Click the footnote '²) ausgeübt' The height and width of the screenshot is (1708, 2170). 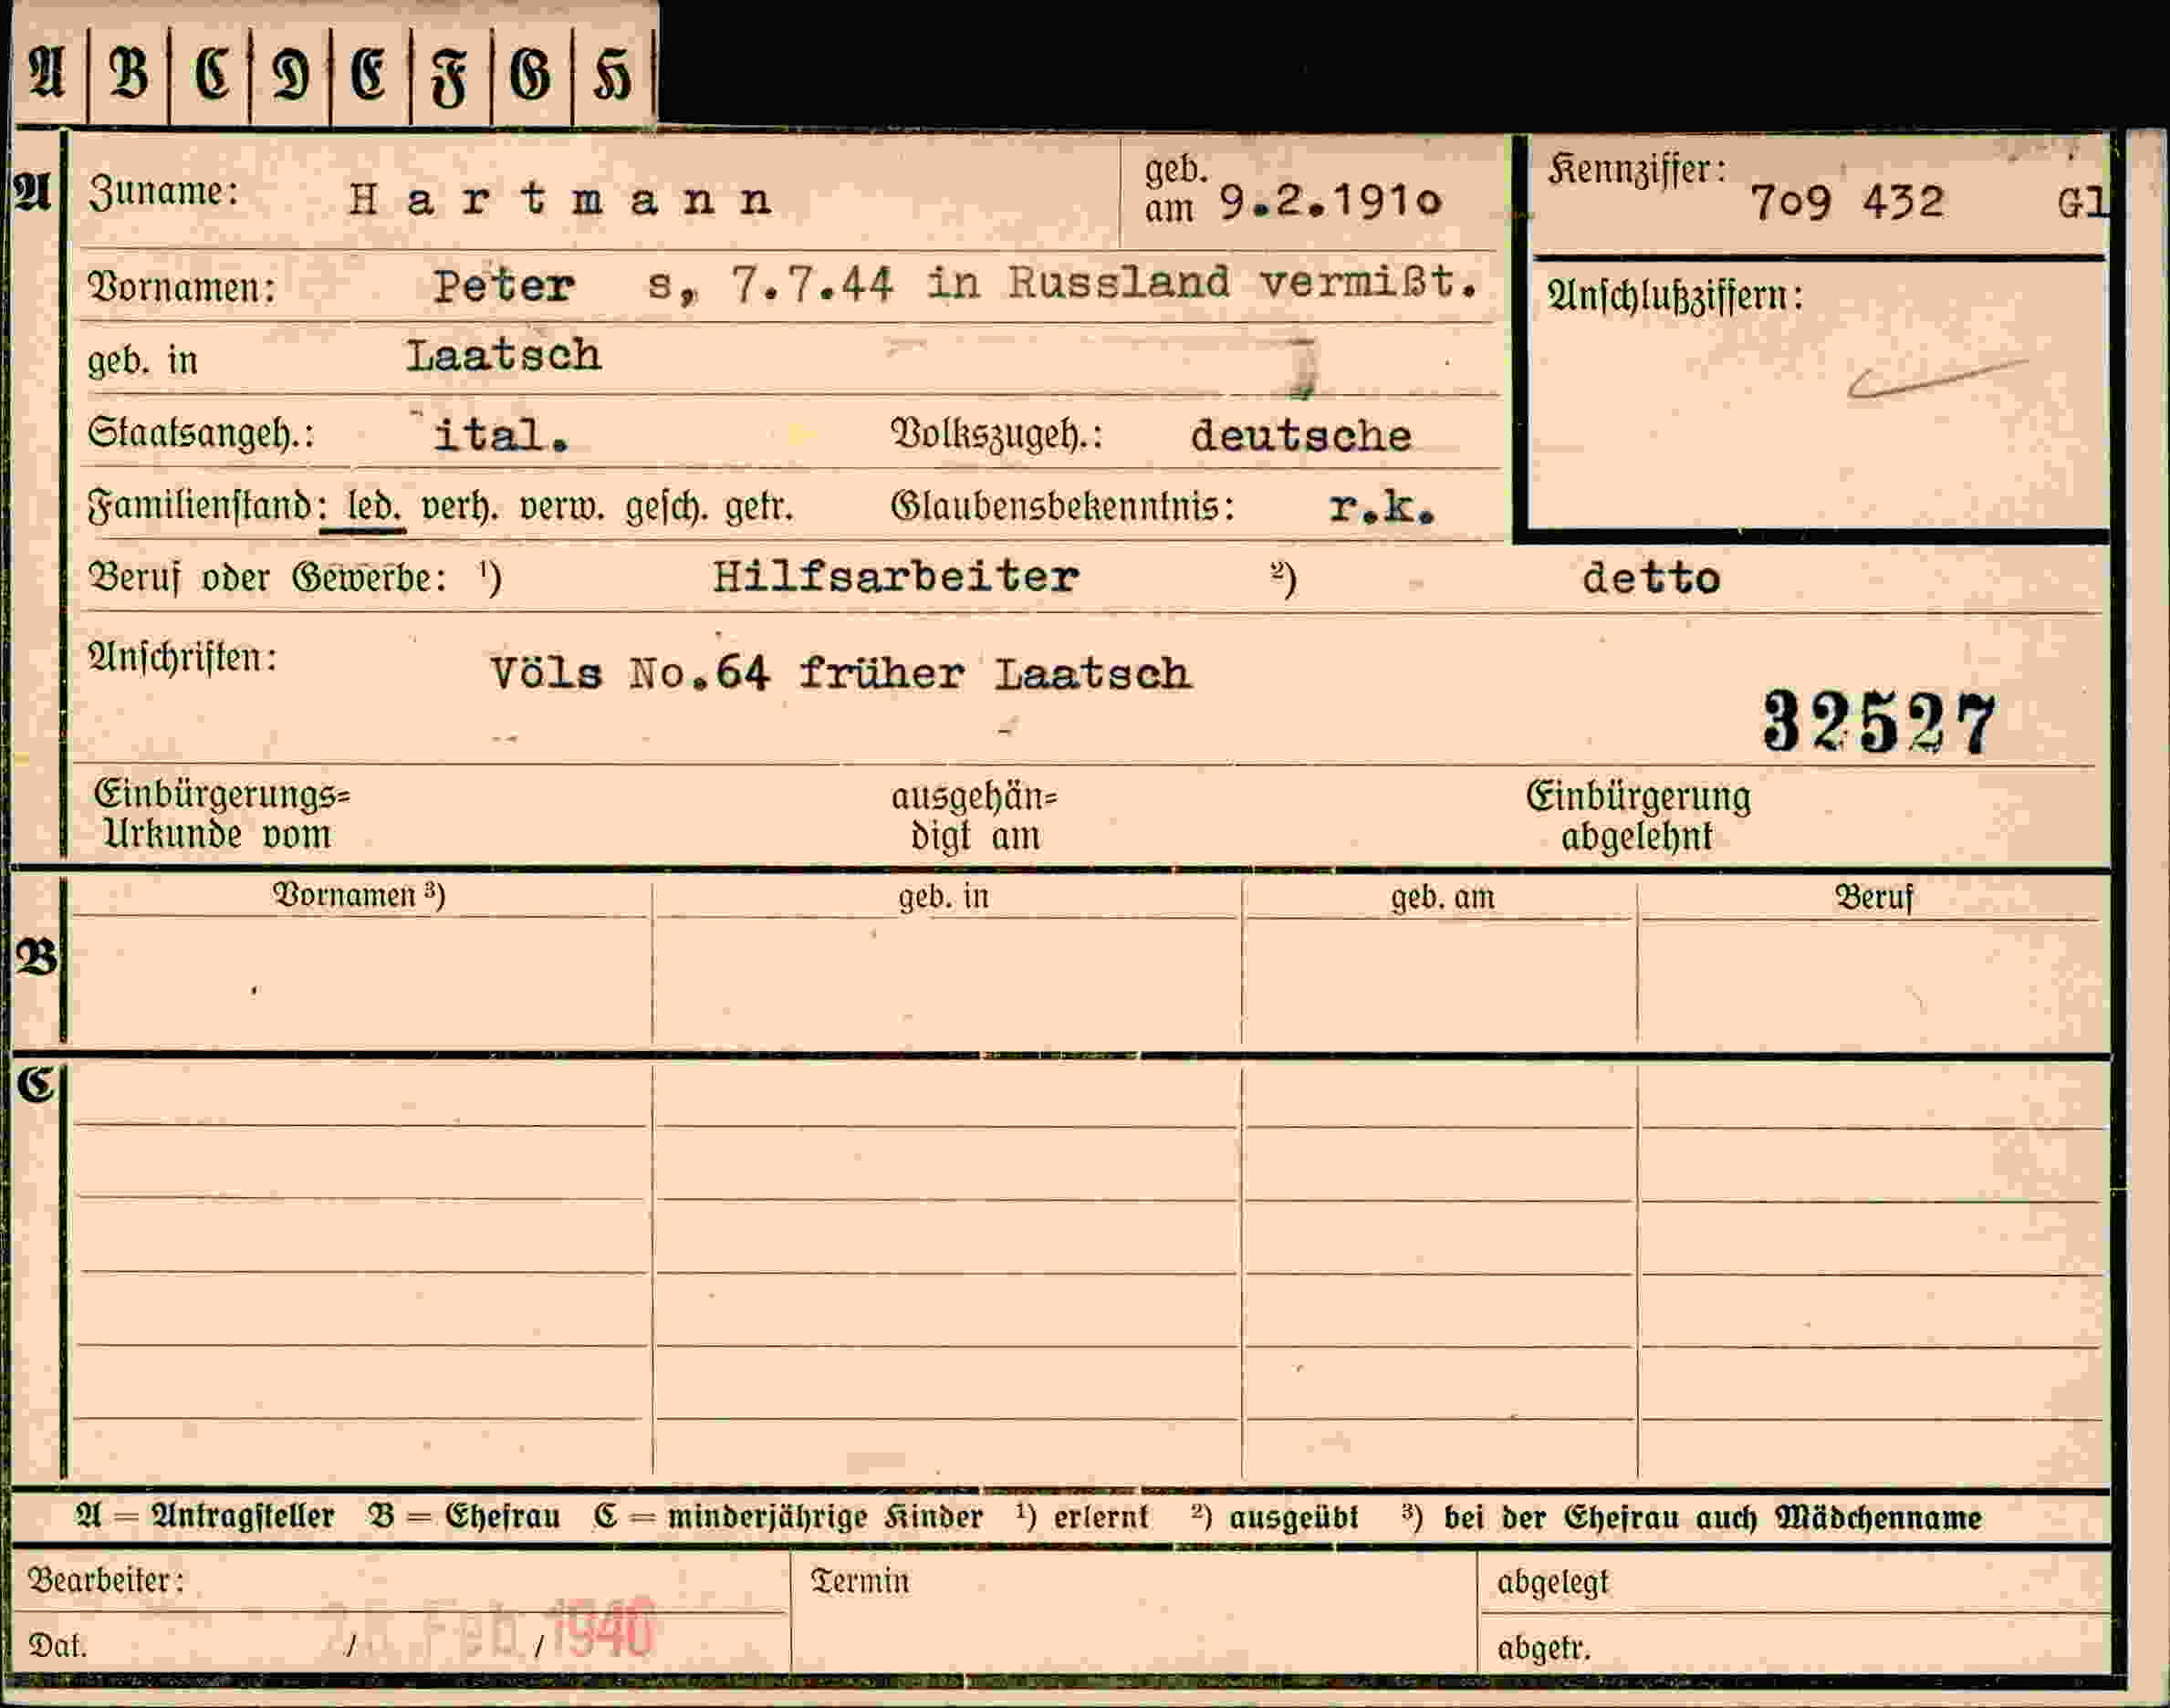1275,1518
